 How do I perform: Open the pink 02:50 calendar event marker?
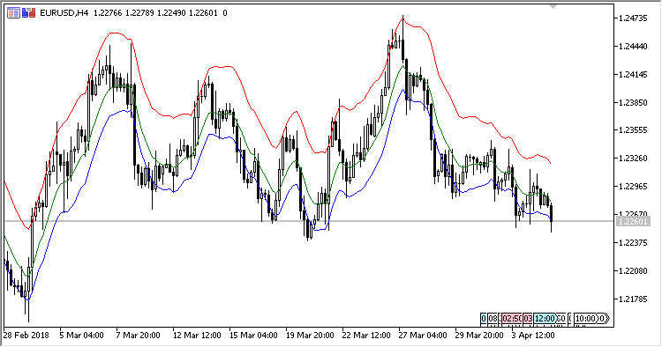click(x=512, y=318)
